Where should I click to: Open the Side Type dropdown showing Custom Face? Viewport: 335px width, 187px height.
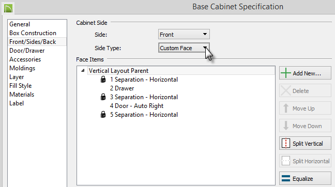coord(184,48)
